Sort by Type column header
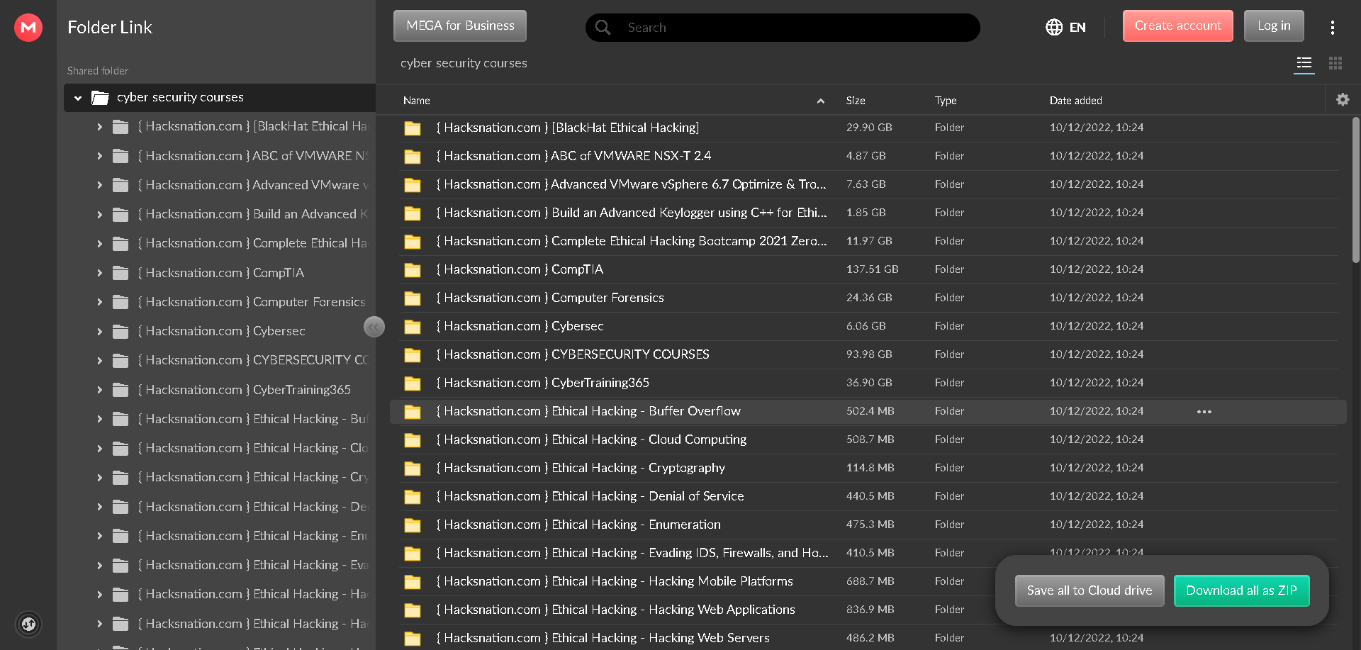 pyautogui.click(x=946, y=101)
